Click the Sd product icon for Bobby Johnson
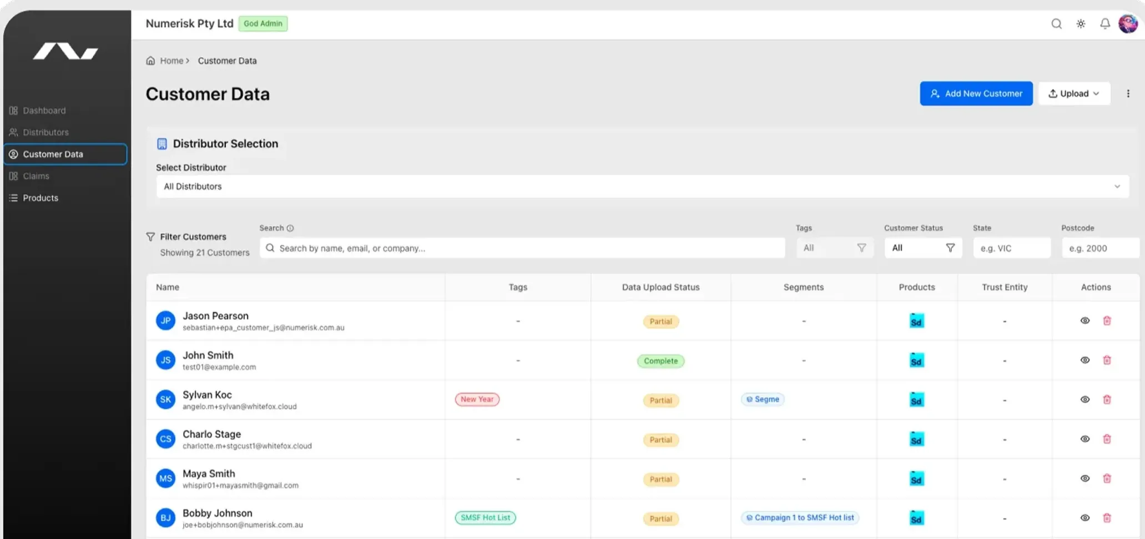Viewport: 1145px width, 539px height. click(x=917, y=518)
